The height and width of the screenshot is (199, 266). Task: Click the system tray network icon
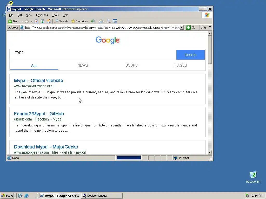click(x=248, y=196)
